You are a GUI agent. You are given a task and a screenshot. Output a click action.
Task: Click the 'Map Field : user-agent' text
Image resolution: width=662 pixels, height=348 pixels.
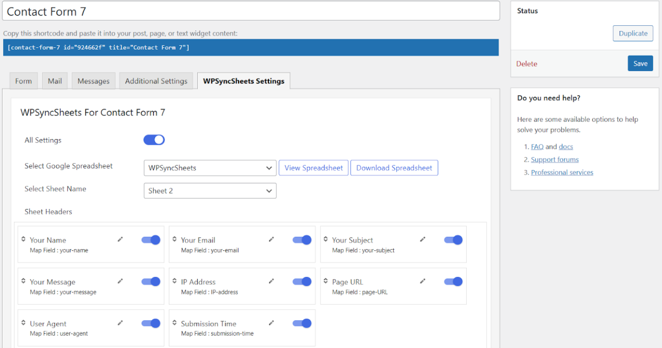tap(59, 334)
